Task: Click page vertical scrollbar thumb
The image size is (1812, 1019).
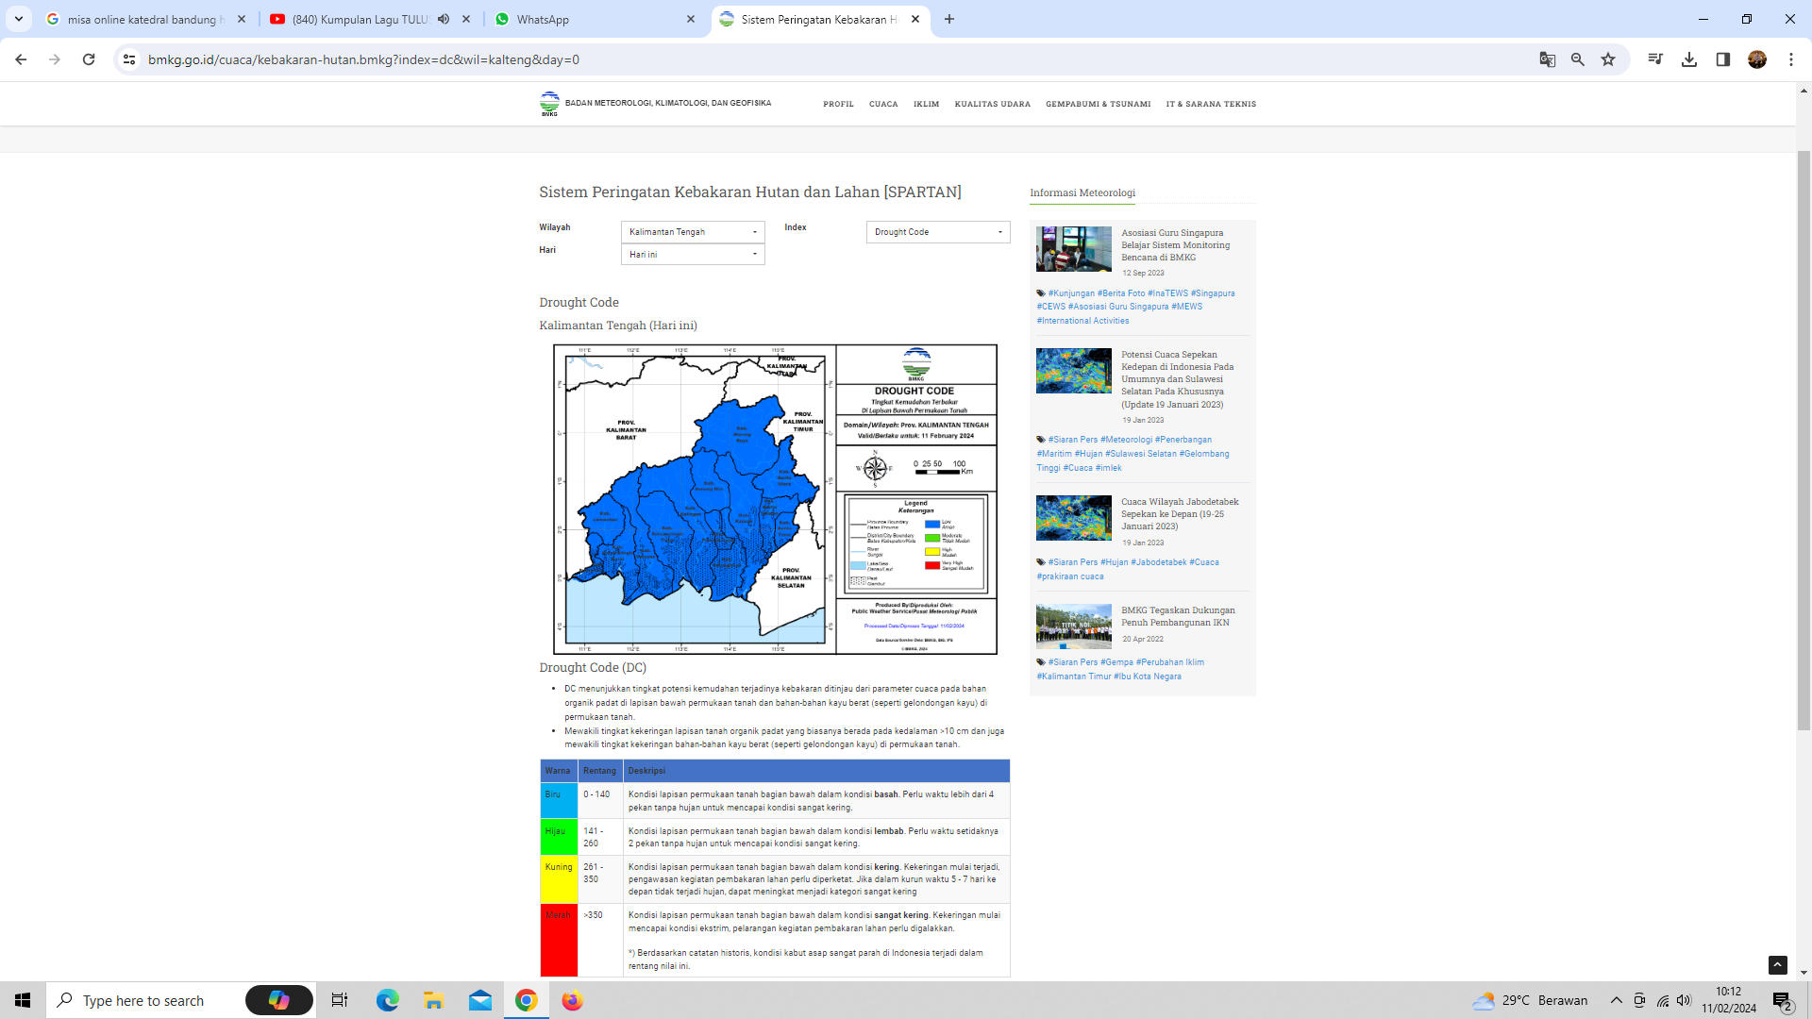Action: [1804, 440]
